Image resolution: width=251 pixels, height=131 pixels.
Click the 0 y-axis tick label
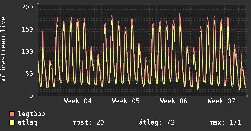31,96
